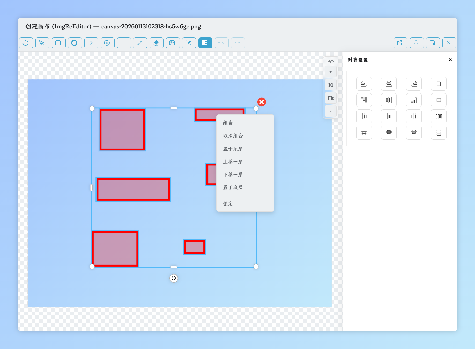Select 上移一层 in the context menu
475x349 pixels.
click(245, 162)
